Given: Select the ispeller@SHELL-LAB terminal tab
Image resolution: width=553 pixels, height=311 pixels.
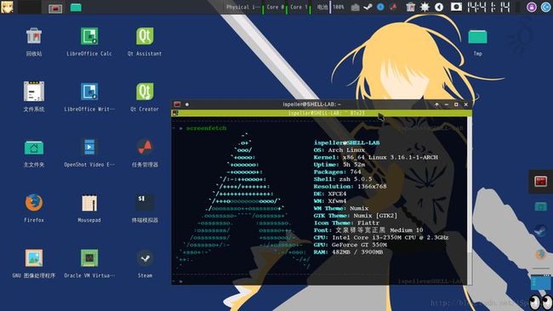Looking at the screenshot, I should pos(322,113).
